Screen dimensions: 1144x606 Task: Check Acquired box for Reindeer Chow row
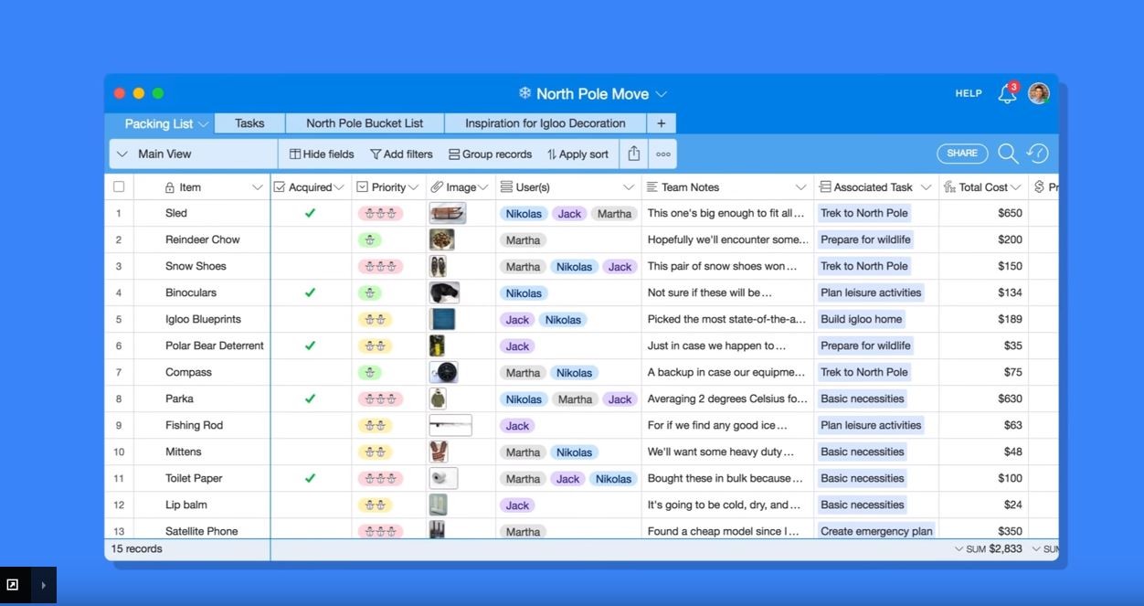(x=310, y=239)
